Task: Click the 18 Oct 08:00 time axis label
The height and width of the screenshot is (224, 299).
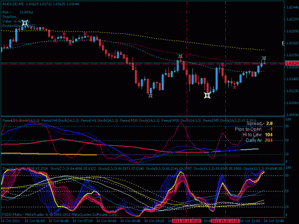Action: point(106,221)
